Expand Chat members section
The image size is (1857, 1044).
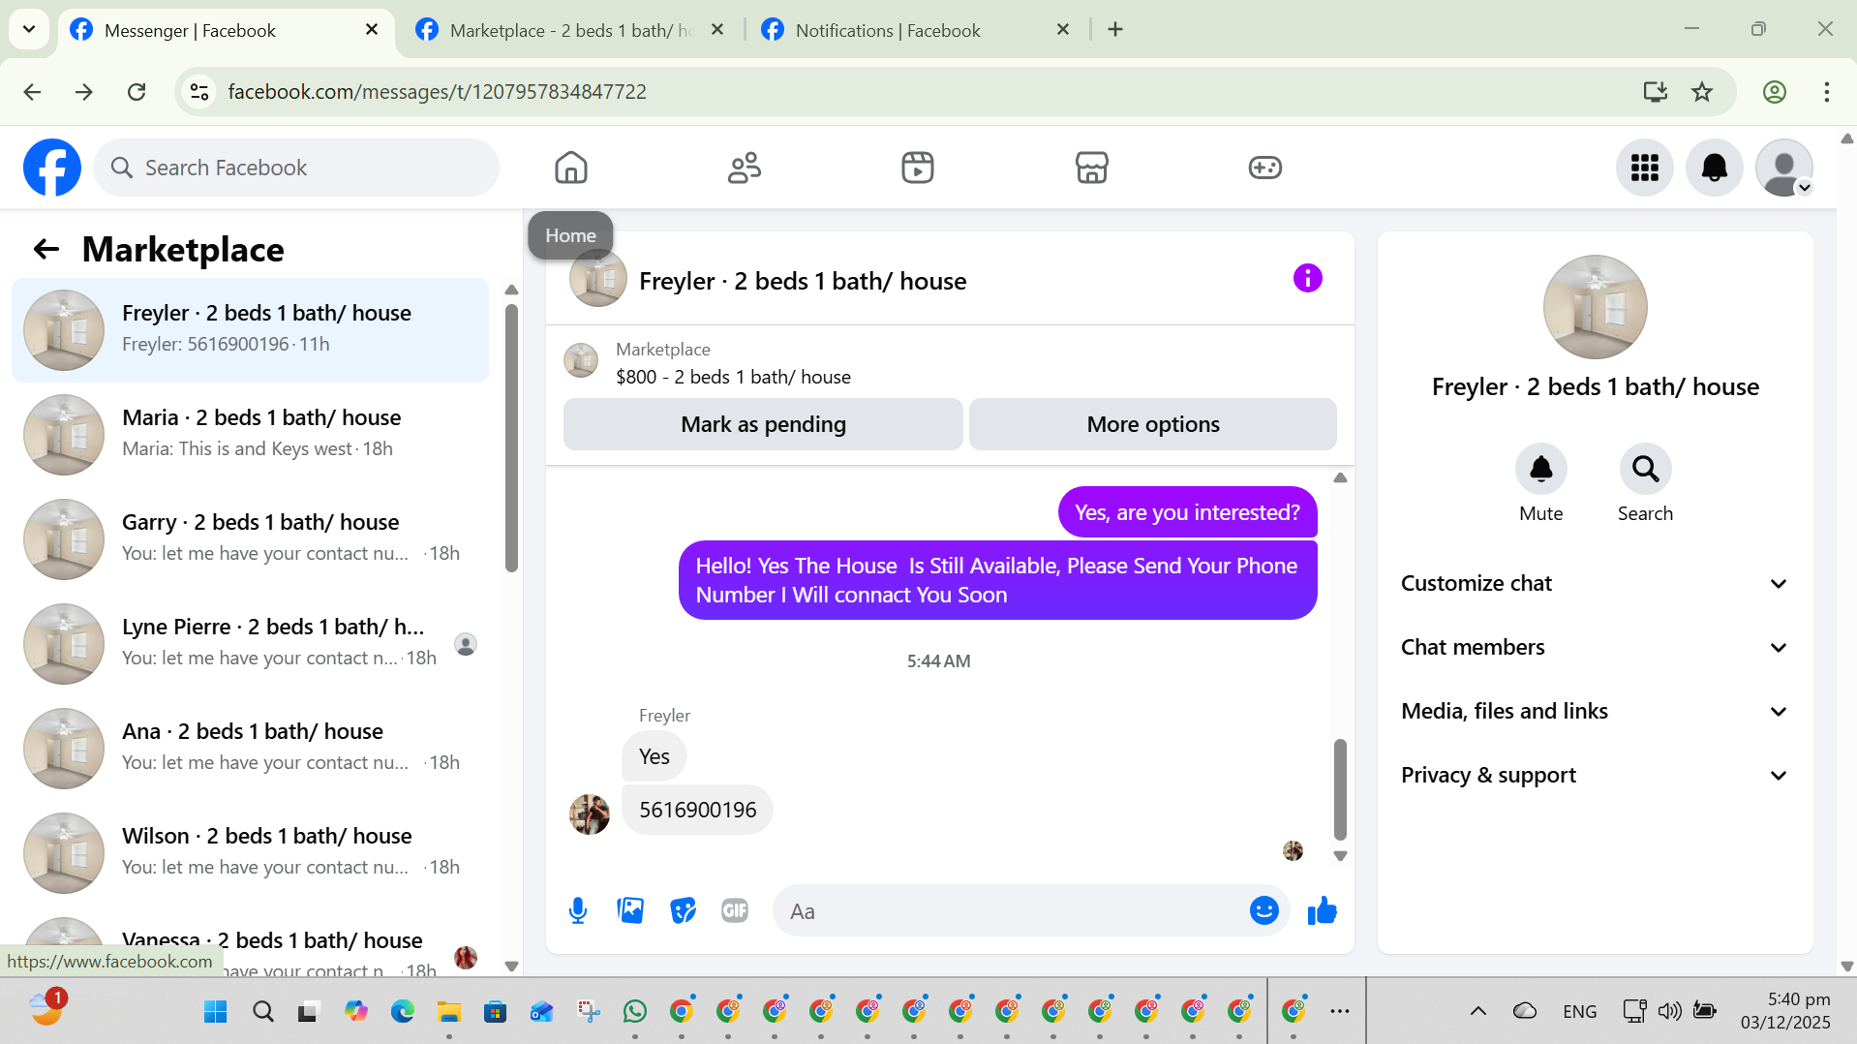pyautogui.click(x=1594, y=648)
